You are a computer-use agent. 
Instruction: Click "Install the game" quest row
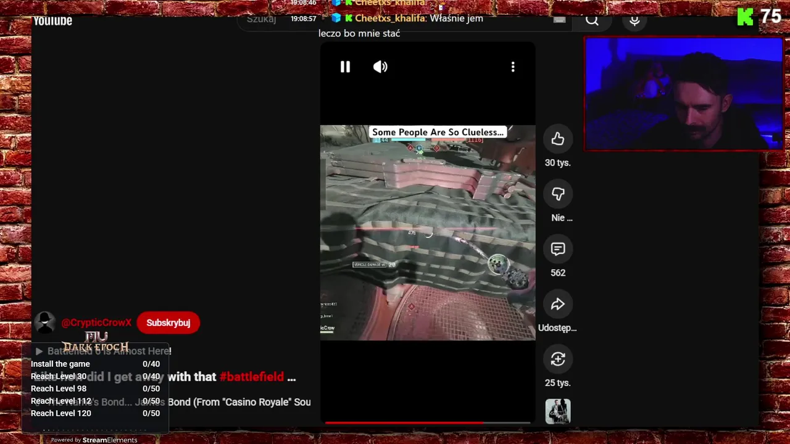95,364
